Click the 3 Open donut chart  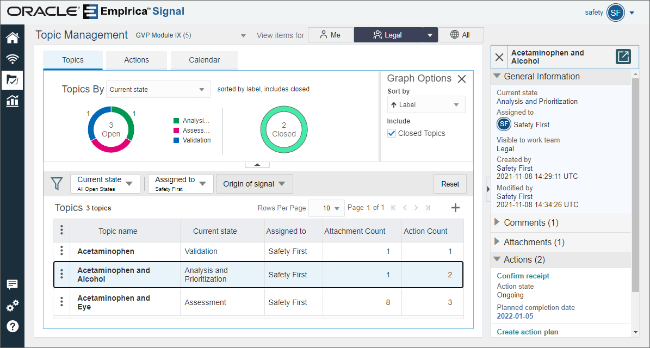point(111,129)
